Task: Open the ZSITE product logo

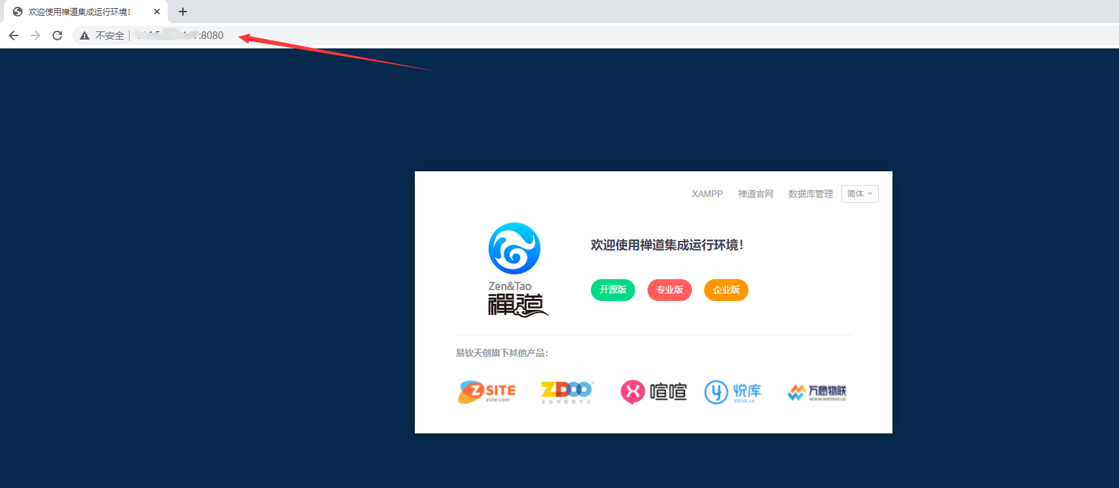Action: click(x=487, y=392)
